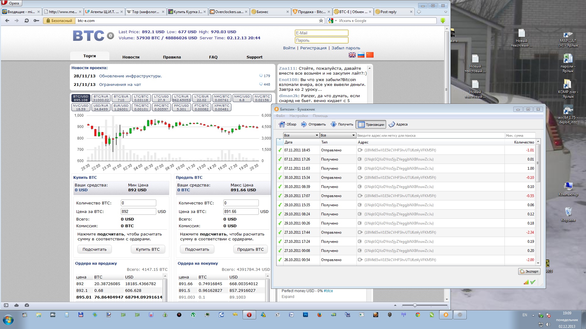Open the transaction type 'Все' dropdown in wallet

click(338, 135)
